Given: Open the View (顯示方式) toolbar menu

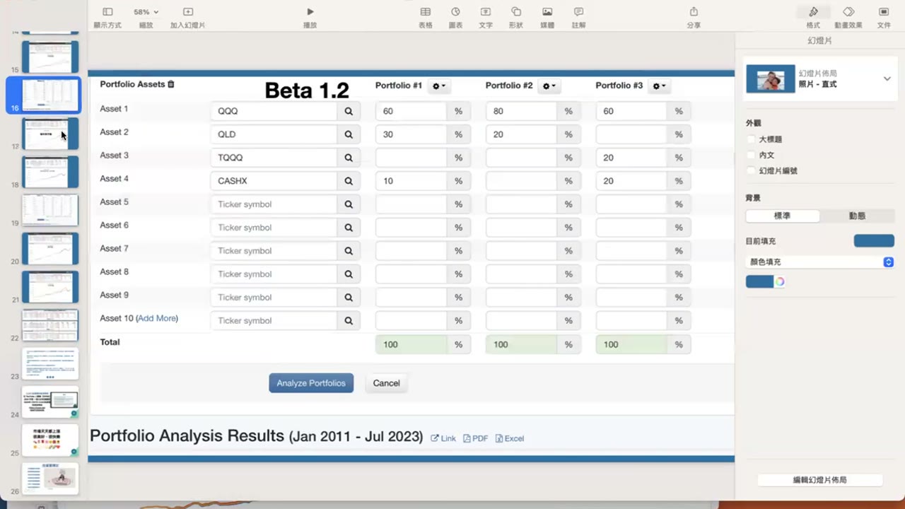Looking at the screenshot, I should click(107, 17).
